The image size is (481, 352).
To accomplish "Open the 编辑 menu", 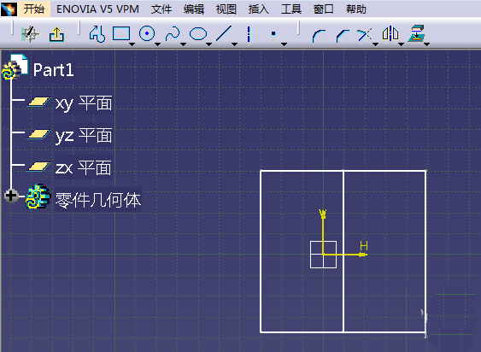I will [x=194, y=9].
